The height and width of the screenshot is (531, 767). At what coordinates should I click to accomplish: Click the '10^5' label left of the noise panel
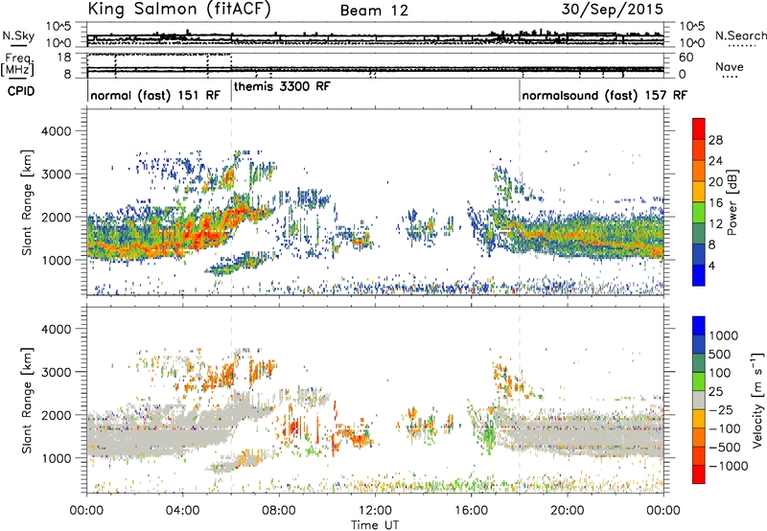[x=58, y=26]
